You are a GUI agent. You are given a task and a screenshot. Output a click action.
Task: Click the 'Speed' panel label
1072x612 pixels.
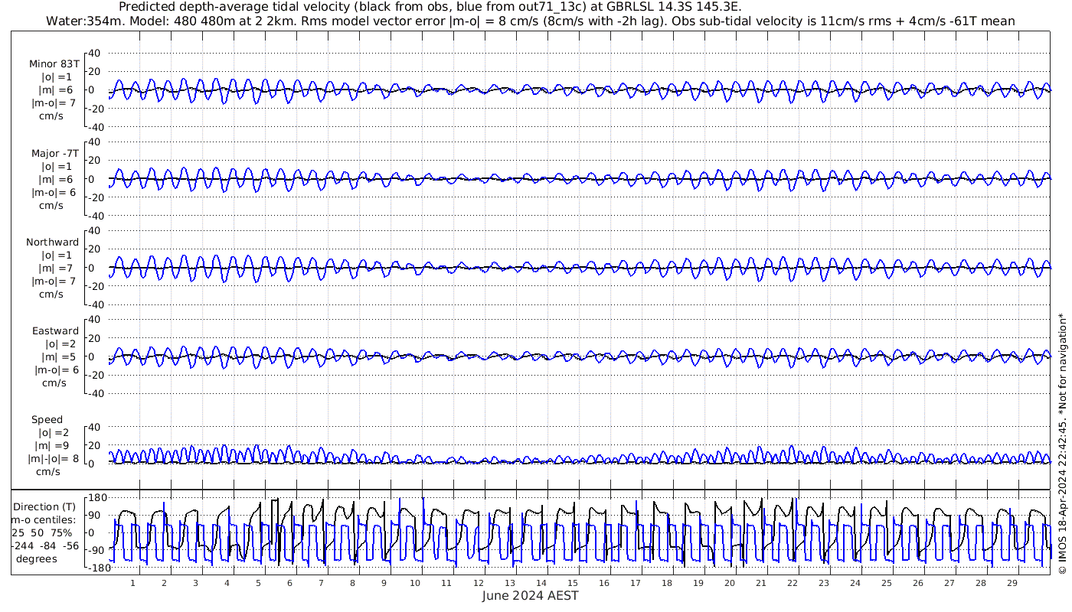tap(47, 419)
